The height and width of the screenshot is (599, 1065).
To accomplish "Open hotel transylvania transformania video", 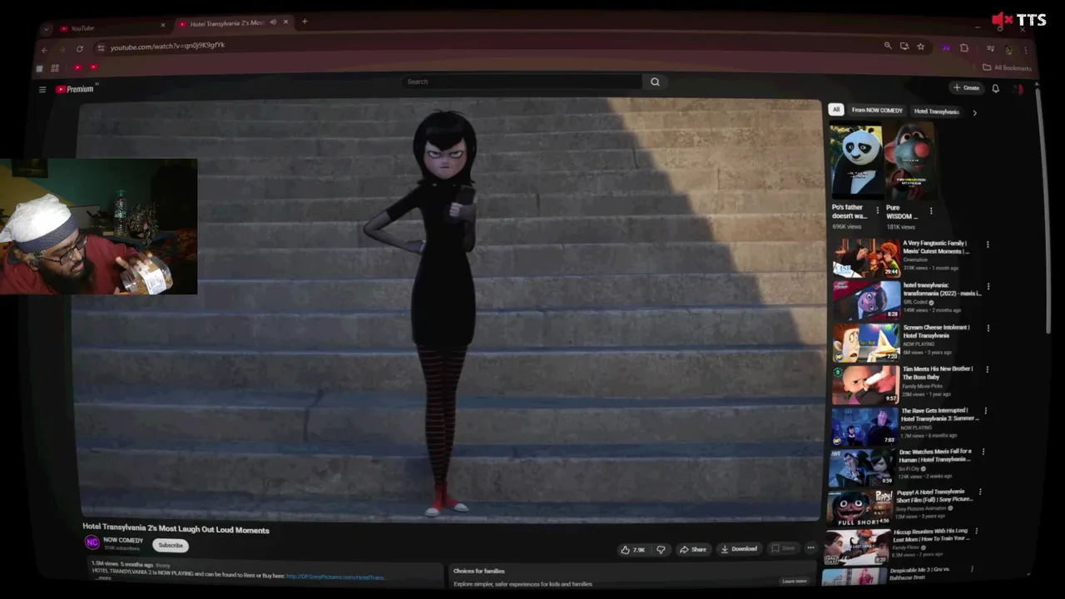I will click(x=866, y=299).
